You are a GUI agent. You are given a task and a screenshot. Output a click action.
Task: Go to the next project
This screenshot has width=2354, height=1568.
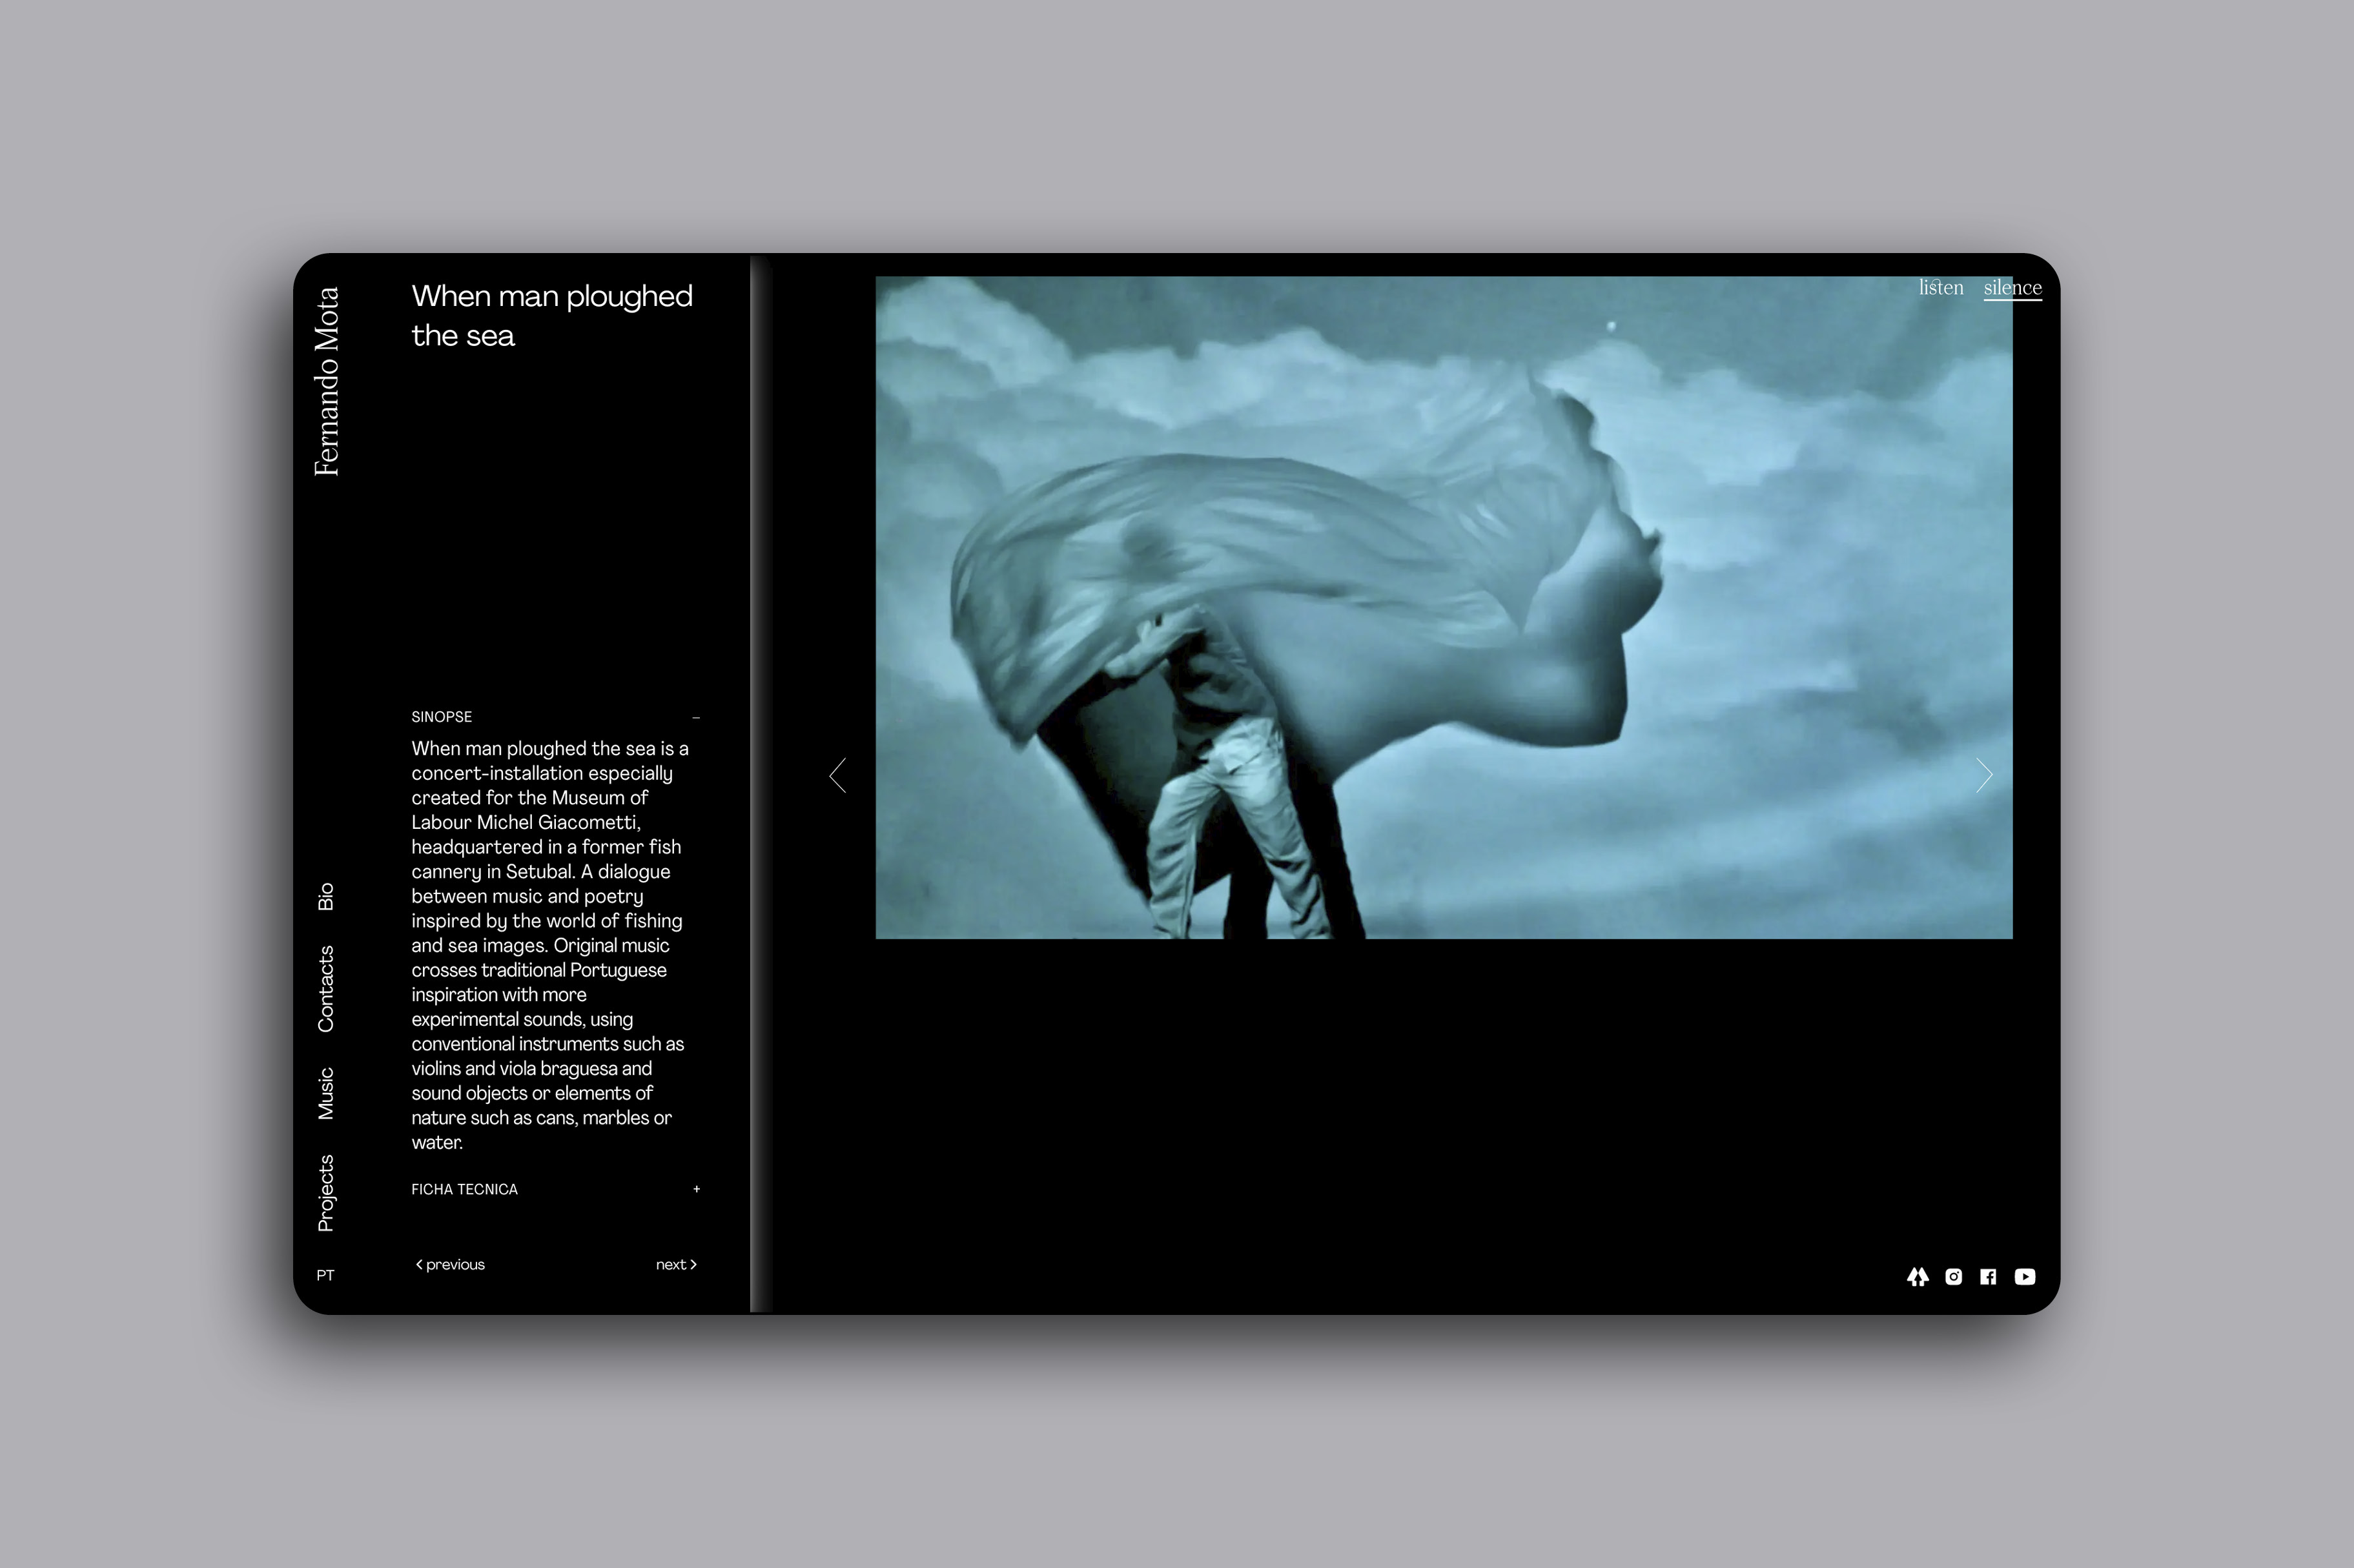[x=676, y=1264]
